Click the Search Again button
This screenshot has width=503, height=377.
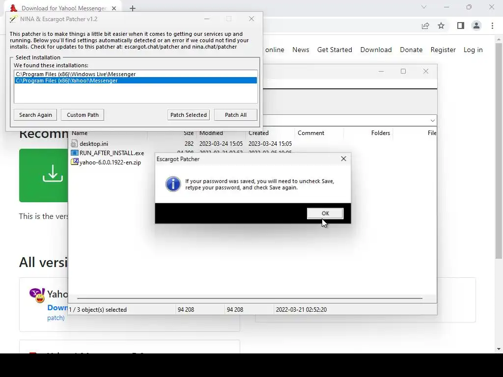pyautogui.click(x=35, y=115)
